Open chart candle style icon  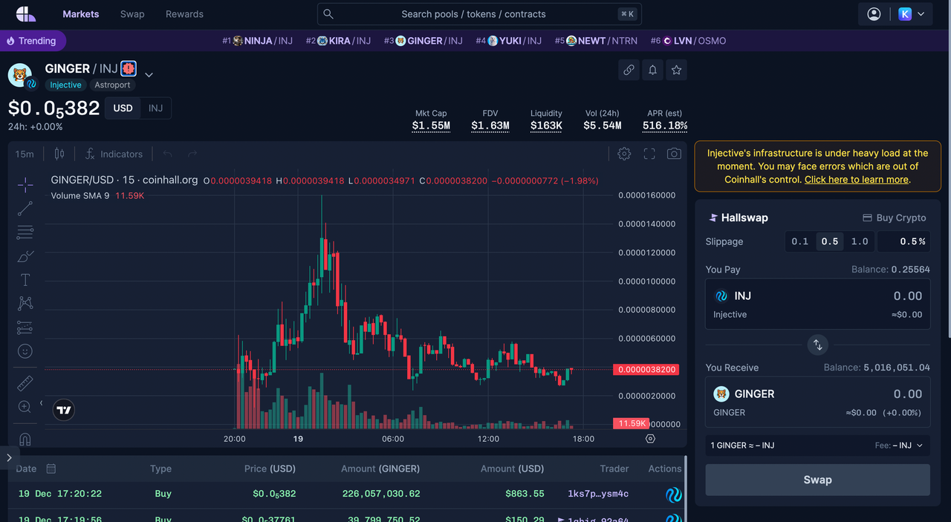coord(59,154)
